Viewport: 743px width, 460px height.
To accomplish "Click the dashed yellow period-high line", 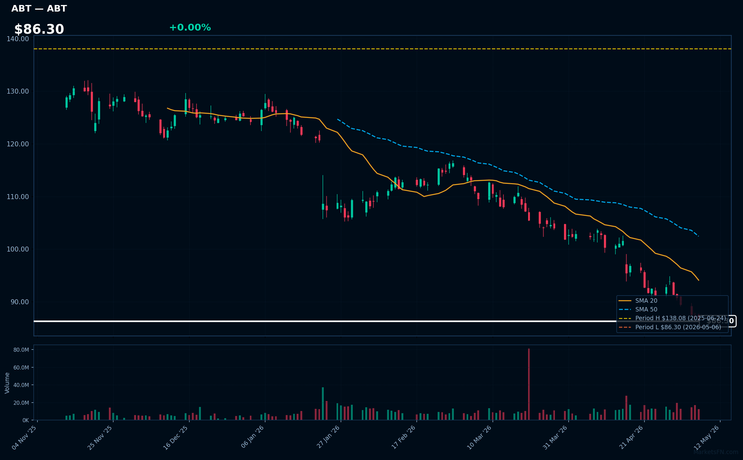I will [x=382, y=49].
